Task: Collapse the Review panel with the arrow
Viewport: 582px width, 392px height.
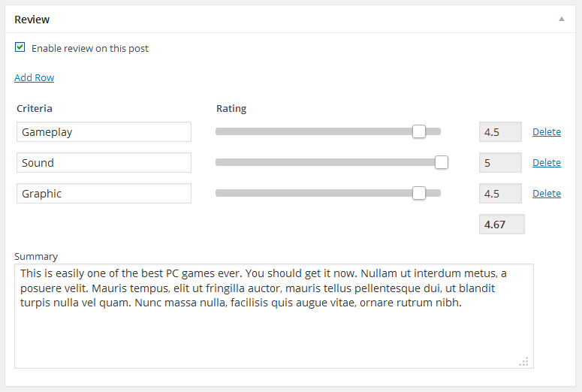Action: click(x=562, y=20)
